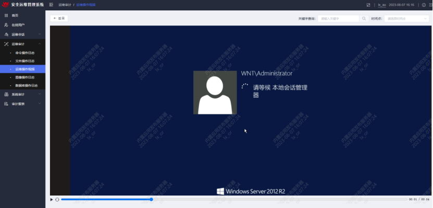
Task: Expand the 系统审计 submenu chevron
Action: pos(40,94)
